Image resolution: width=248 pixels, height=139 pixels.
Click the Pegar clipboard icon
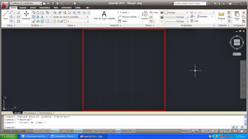click(x=237, y=15)
